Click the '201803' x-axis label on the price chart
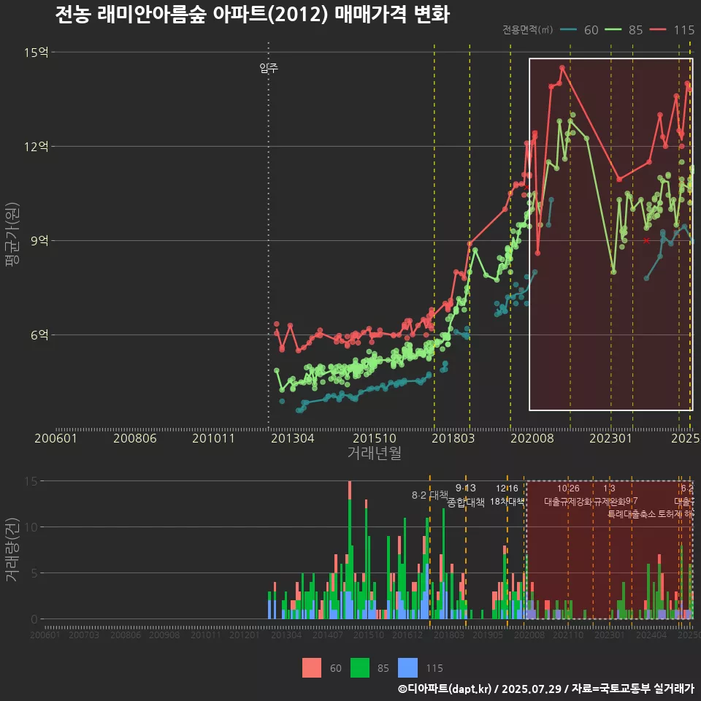 [x=453, y=438]
